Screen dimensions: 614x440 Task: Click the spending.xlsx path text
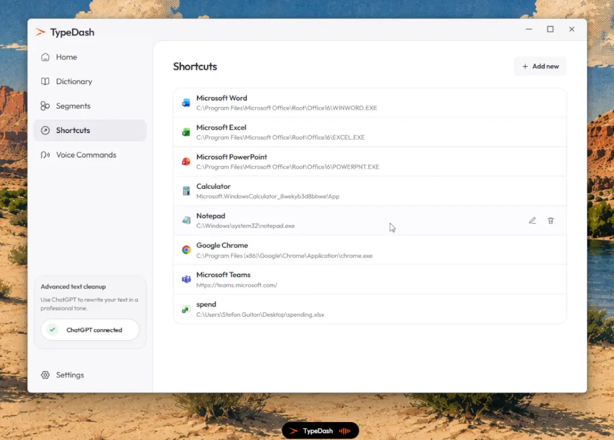(x=260, y=315)
